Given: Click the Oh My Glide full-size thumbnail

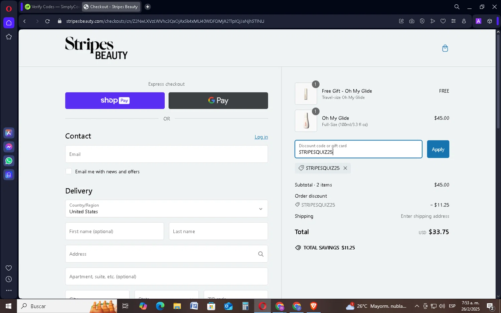Looking at the screenshot, I should [x=306, y=121].
